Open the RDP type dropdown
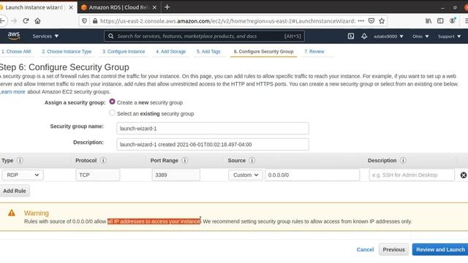Viewport: 468px width, 263px height. coord(23,175)
